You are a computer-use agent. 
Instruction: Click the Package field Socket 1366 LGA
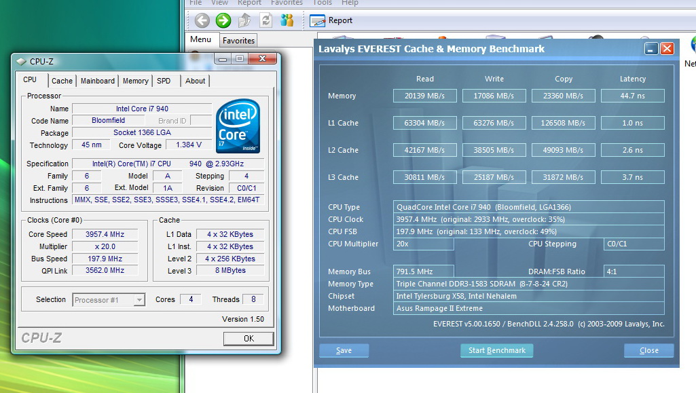(x=142, y=132)
